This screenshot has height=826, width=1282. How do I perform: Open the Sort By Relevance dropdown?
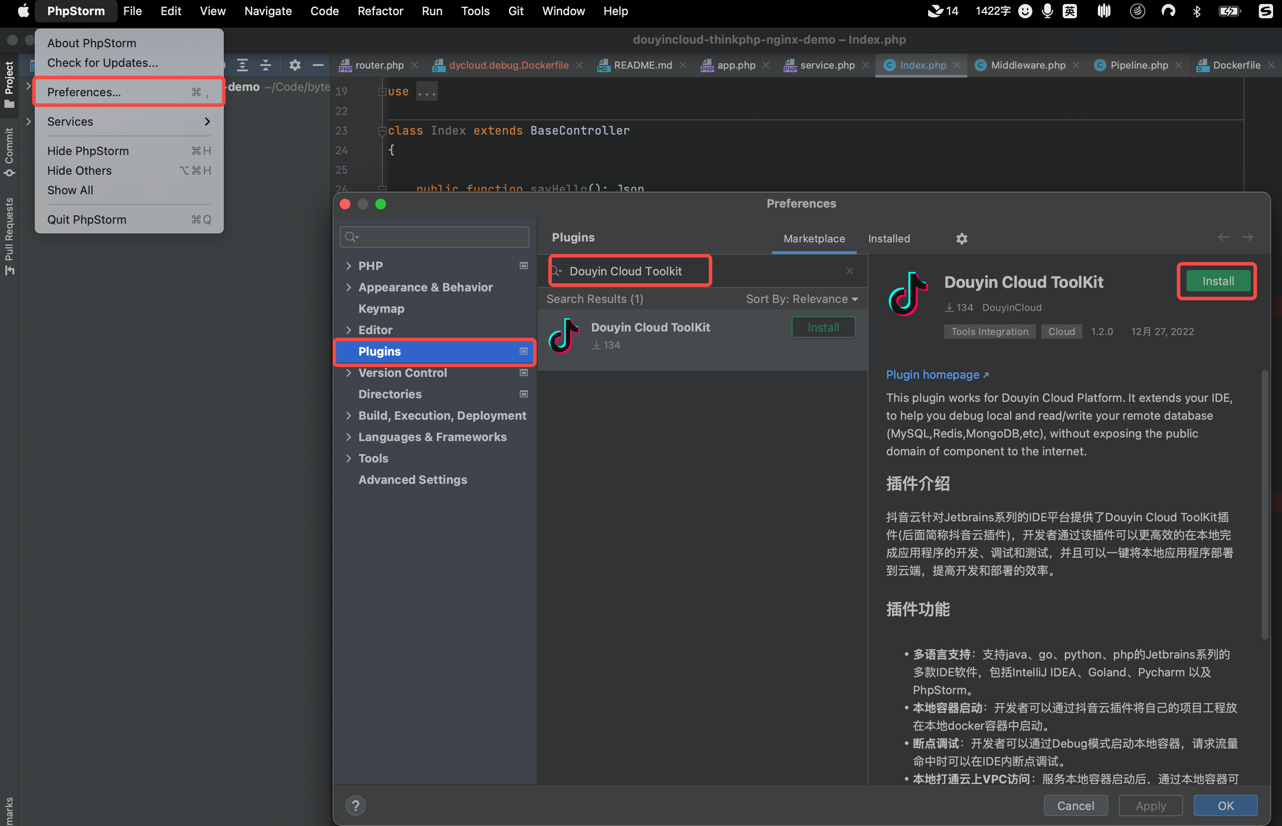[802, 299]
